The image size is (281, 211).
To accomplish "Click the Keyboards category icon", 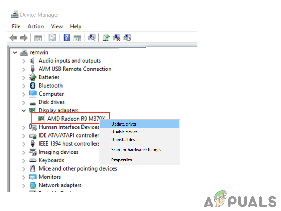I will (33, 160).
